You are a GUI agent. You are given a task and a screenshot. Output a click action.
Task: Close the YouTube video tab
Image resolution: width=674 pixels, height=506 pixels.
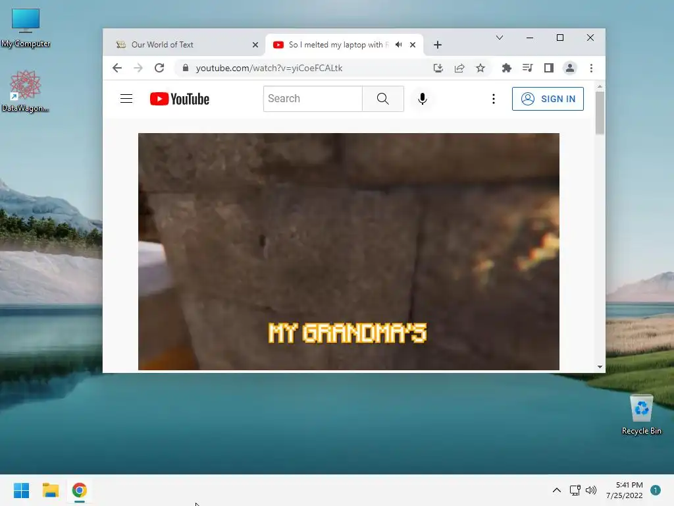point(413,45)
